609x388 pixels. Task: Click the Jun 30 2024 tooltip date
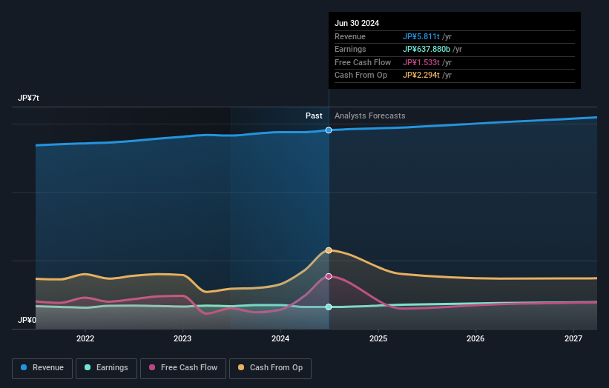pos(357,23)
